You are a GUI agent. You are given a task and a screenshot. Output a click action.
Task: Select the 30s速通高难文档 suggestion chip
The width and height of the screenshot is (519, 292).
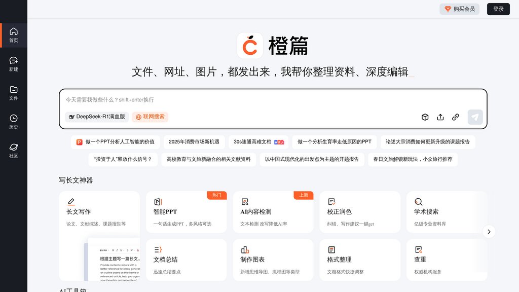click(258, 142)
